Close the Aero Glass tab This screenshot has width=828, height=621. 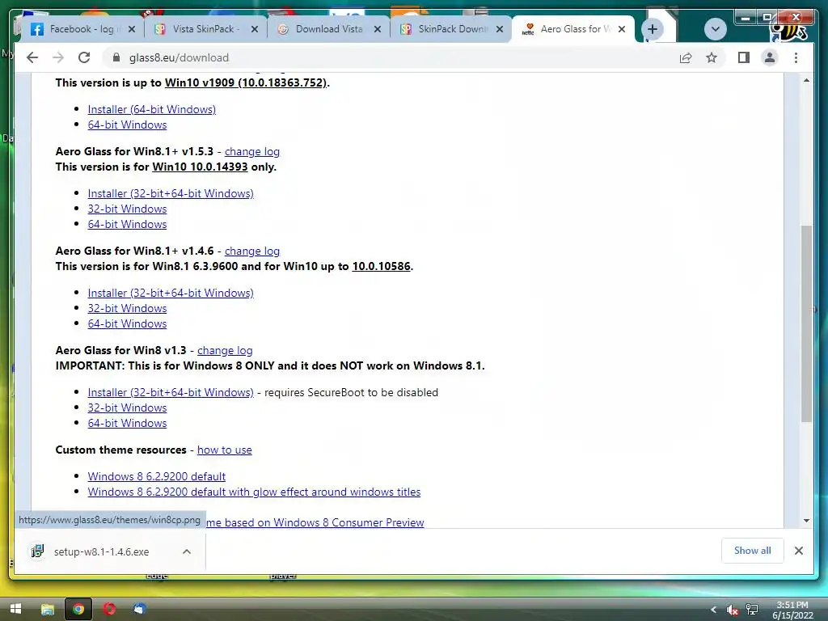click(622, 30)
